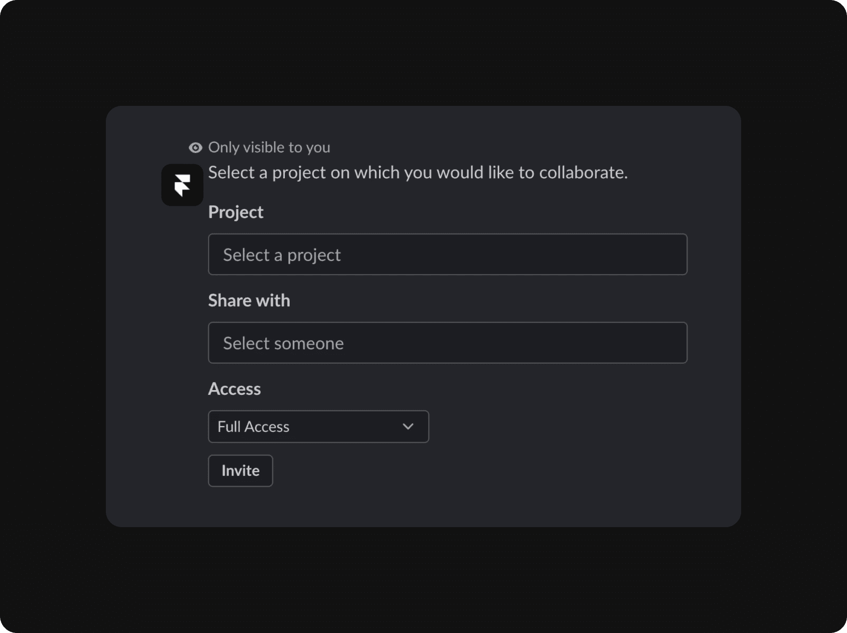Click the "Only visible to you" text
The image size is (847, 633).
click(x=269, y=148)
